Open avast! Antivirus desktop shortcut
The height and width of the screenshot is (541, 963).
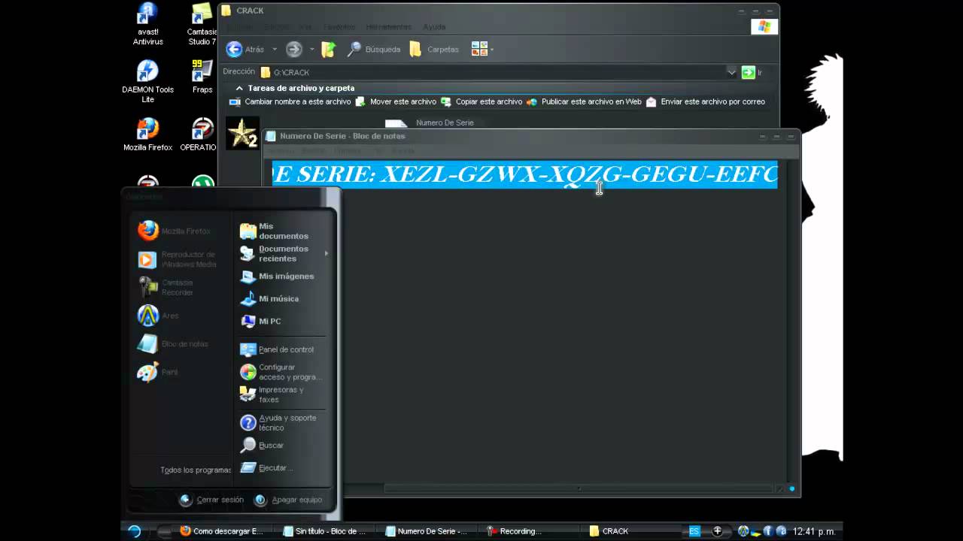click(147, 24)
